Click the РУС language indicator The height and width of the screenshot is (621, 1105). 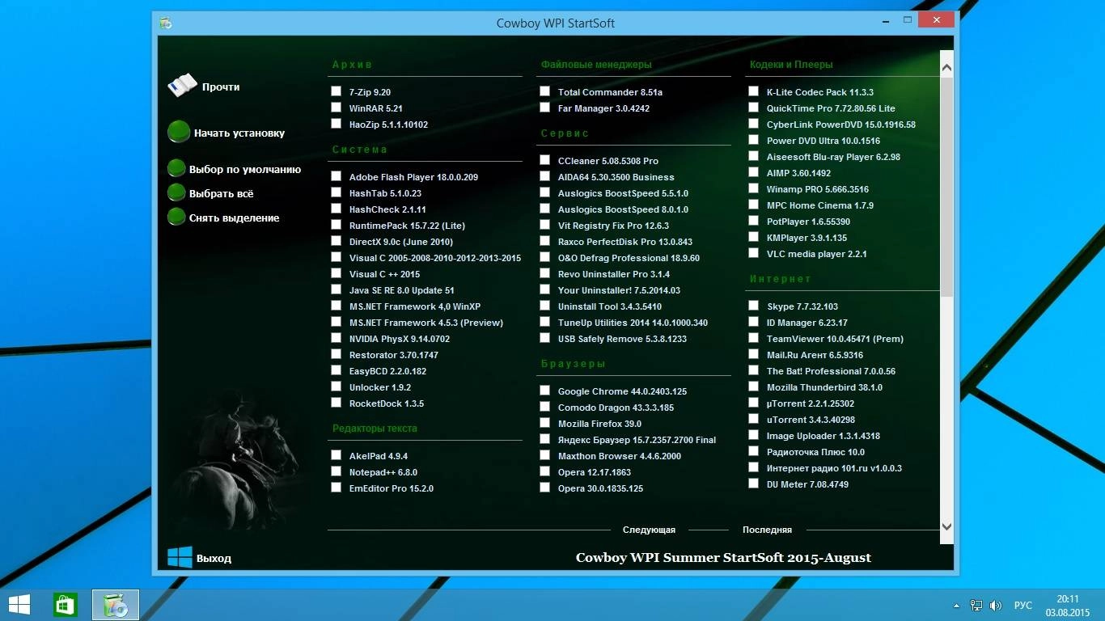point(1022,605)
